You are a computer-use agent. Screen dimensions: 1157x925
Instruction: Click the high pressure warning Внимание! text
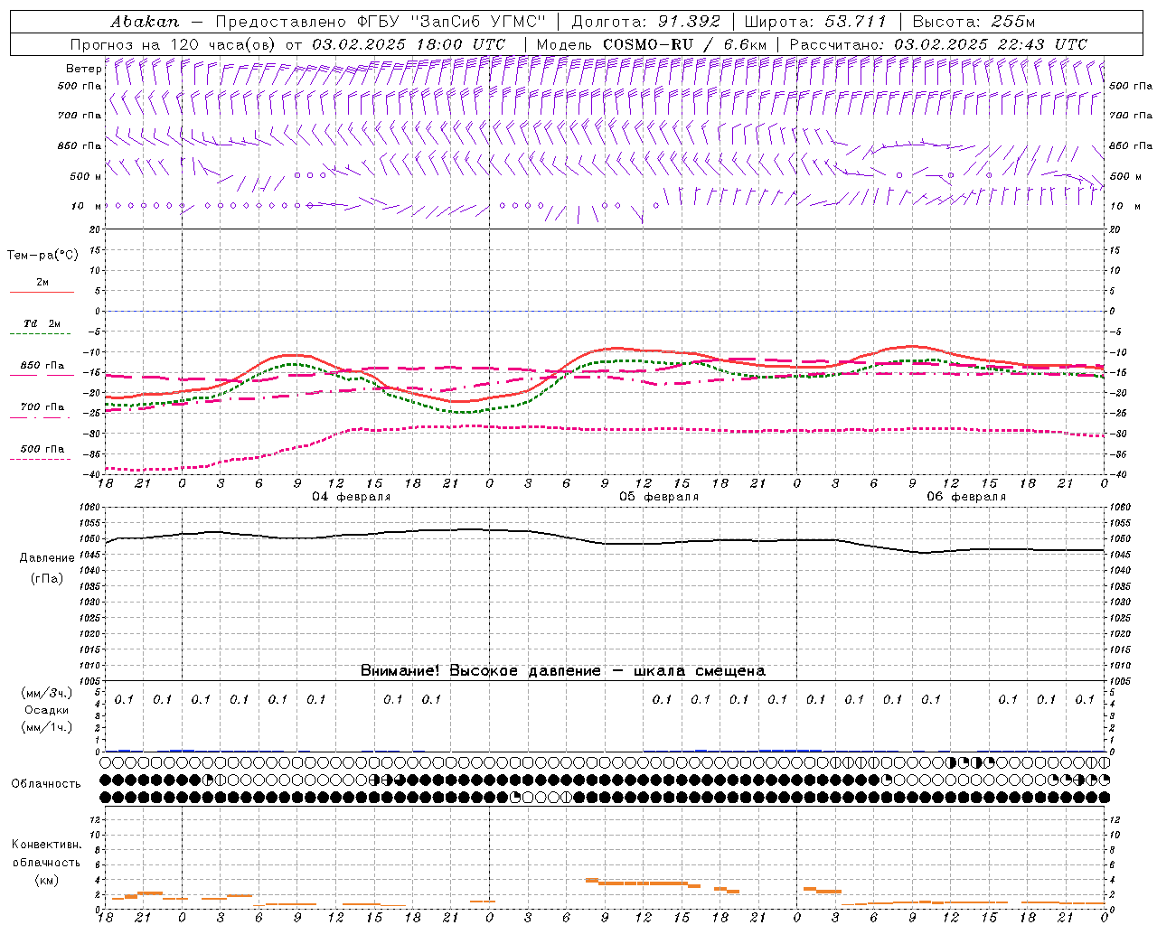pyautogui.click(x=563, y=671)
